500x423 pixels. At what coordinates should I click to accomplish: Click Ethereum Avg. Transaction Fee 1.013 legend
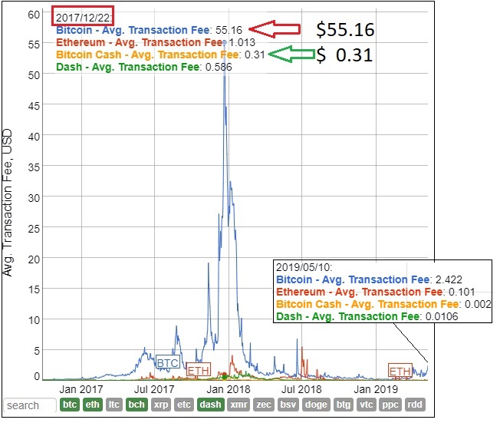(x=156, y=42)
